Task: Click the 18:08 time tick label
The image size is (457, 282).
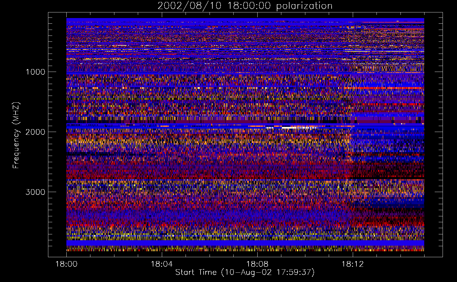Action: 257,264
